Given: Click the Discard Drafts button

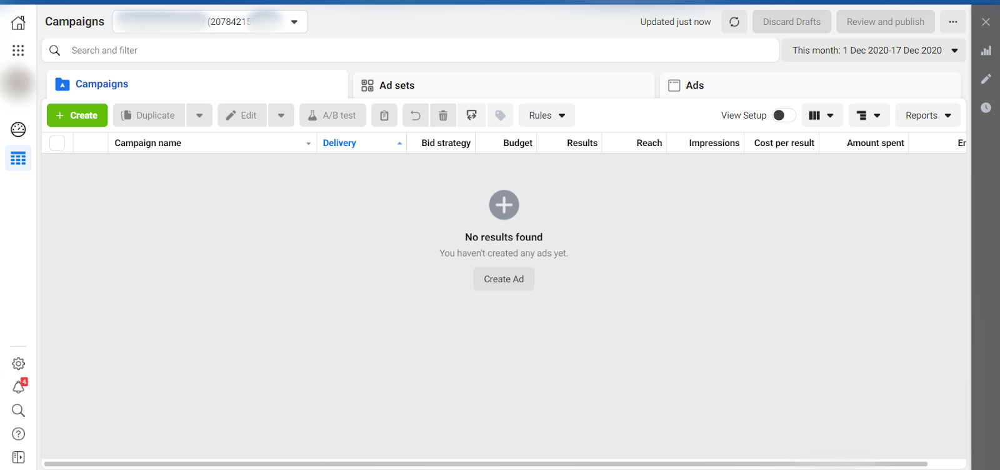Looking at the screenshot, I should coord(792,22).
